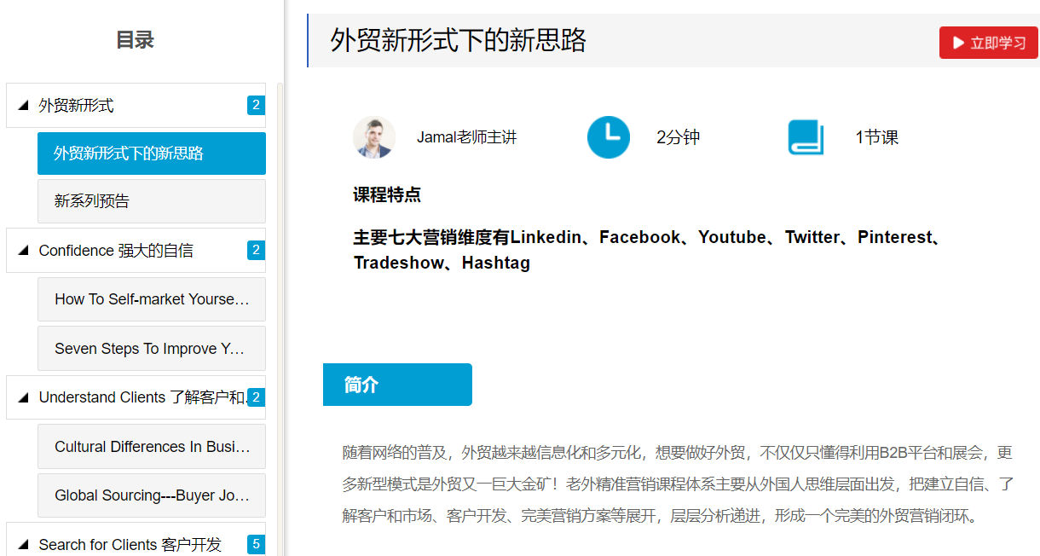This screenshot has height=556, width=1040.
Task: Open Seven Steps To Improve lesson
Action: click(x=152, y=349)
